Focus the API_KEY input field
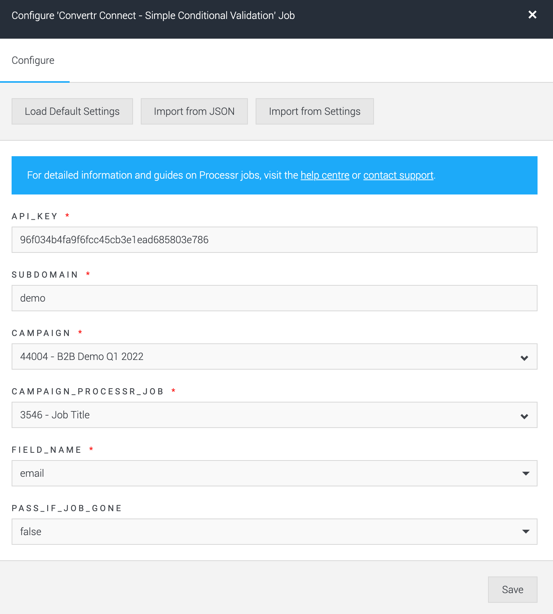The image size is (553, 614). point(275,240)
